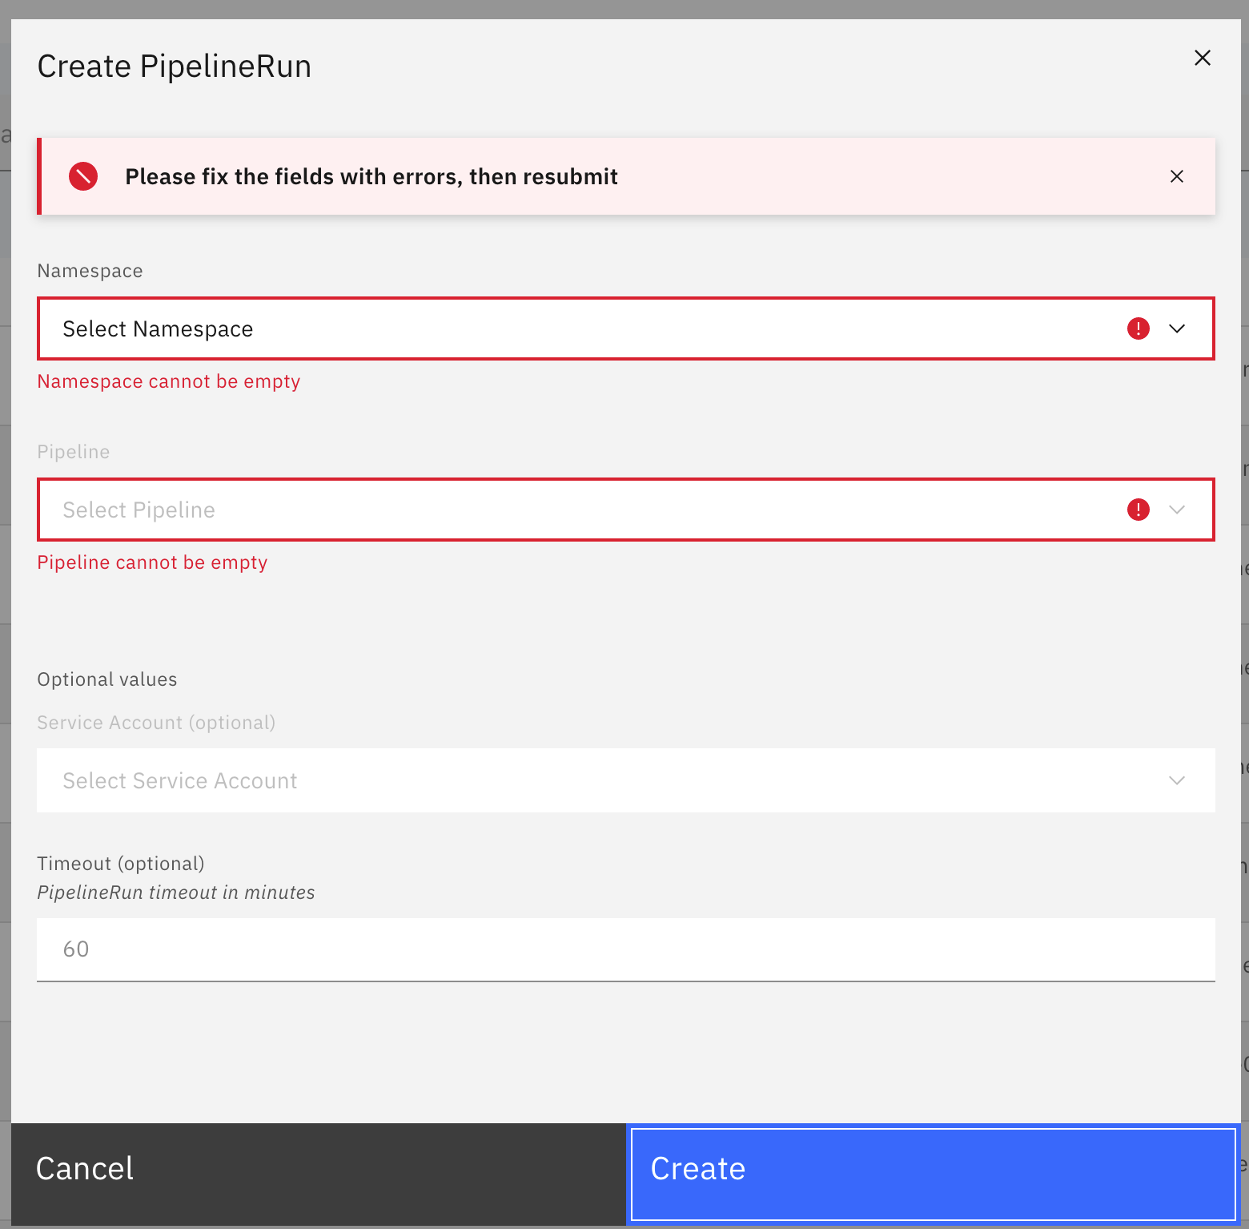Select the Optional values section heading

click(106, 679)
